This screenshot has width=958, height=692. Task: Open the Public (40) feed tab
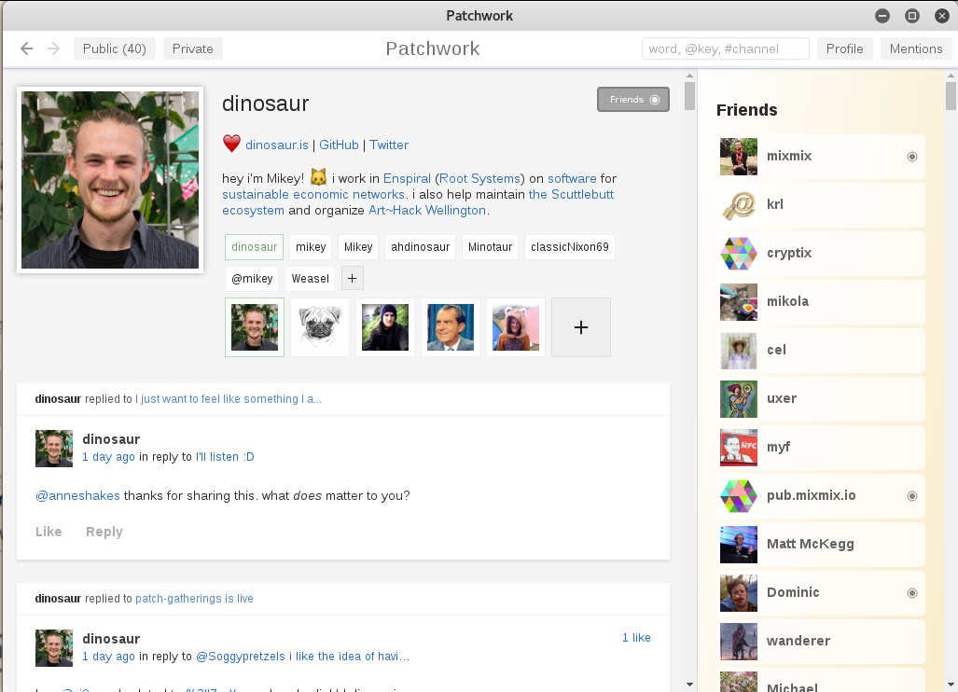[x=114, y=48]
